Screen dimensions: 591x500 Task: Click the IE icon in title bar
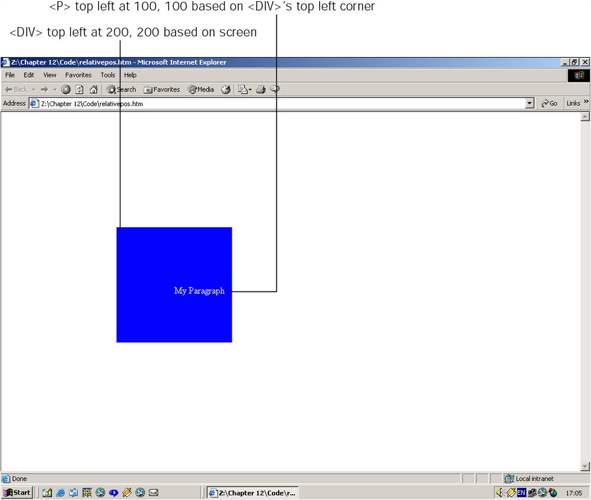pyautogui.click(x=5, y=63)
